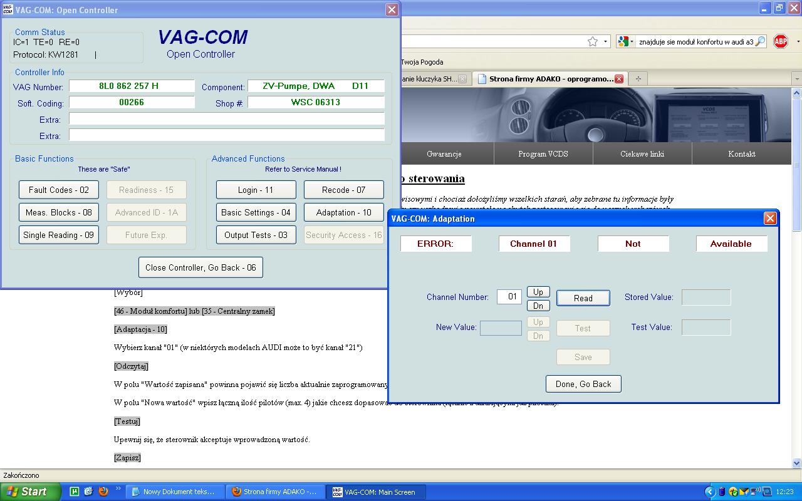Click the middle quick launch icon
The width and height of the screenshot is (802, 501).
pos(88,492)
